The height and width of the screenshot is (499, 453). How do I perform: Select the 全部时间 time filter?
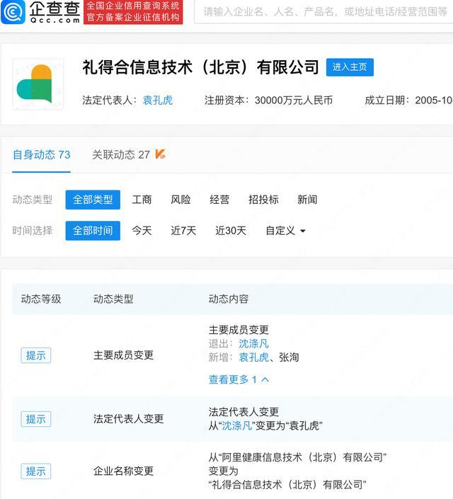click(93, 231)
